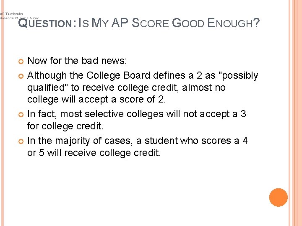The height and width of the screenshot is (226, 302).
Task: Click the text "Now for the bad news:"
Action: 77,61
